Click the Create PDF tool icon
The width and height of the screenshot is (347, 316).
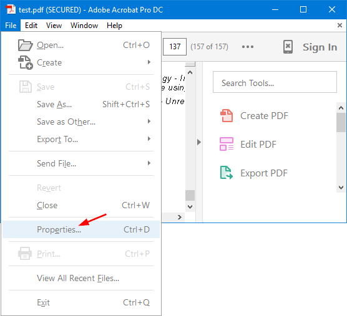click(x=227, y=115)
